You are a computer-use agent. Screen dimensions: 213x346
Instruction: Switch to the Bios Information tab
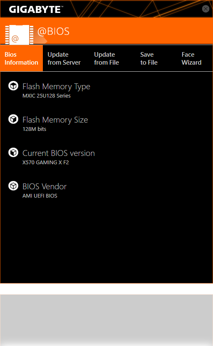coord(21,58)
